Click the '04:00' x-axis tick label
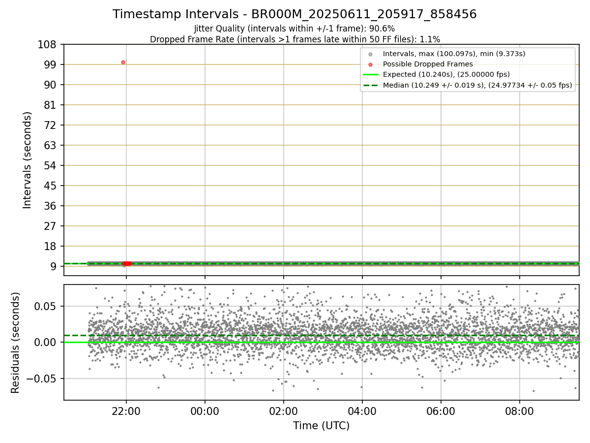590x443 pixels. pyautogui.click(x=362, y=411)
